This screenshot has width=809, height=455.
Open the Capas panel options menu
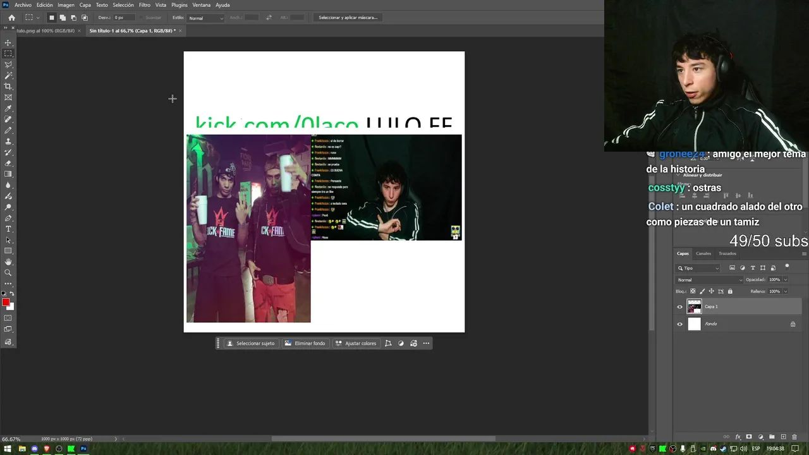coord(804,253)
